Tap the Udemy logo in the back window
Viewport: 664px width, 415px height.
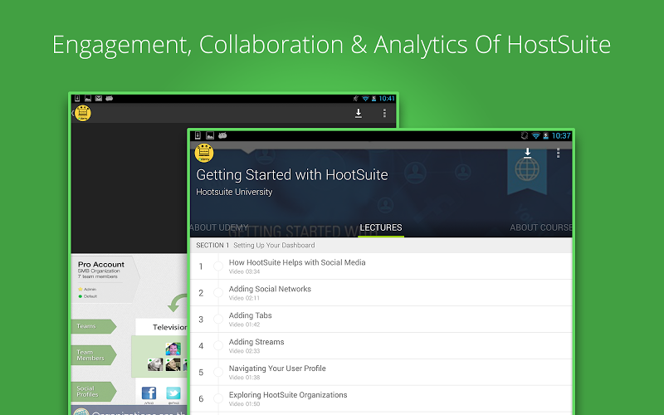(x=82, y=113)
